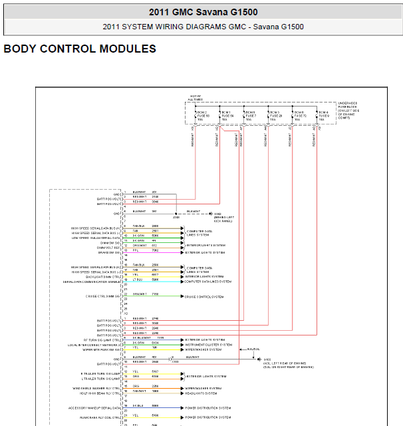The width and height of the screenshot is (403, 426).
Task: Click the 'LOCAL INTERCONNECT NETWORK 3' pin label
Action: 94,345
